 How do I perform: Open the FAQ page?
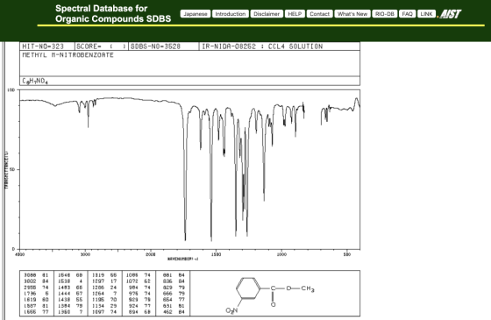coord(407,14)
